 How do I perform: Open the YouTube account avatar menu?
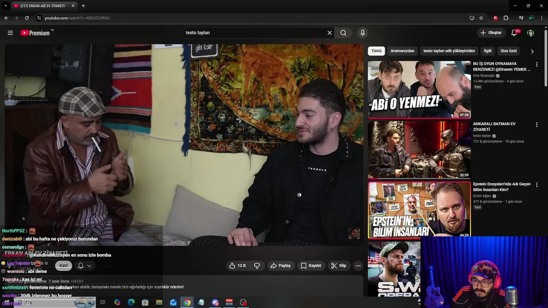click(530, 33)
